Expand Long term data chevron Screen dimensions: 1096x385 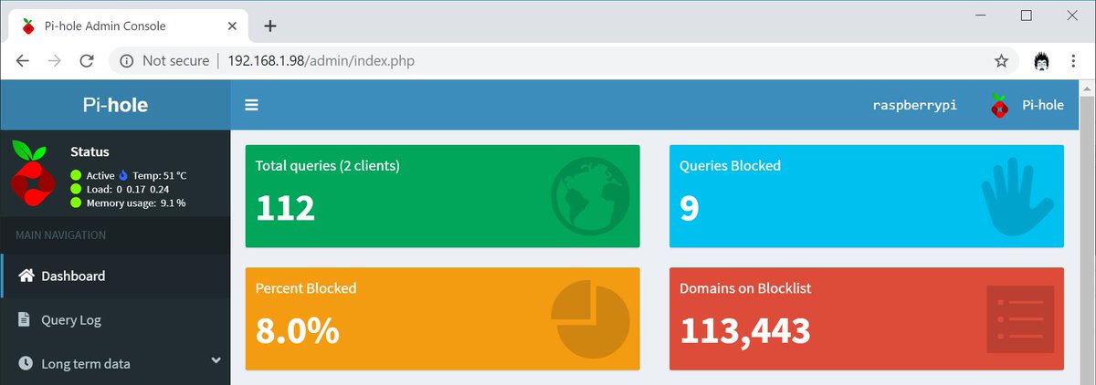pos(216,360)
